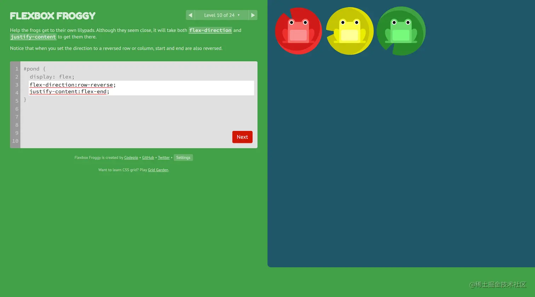Click the green frog
535x297 pixels.
pyautogui.click(x=401, y=31)
